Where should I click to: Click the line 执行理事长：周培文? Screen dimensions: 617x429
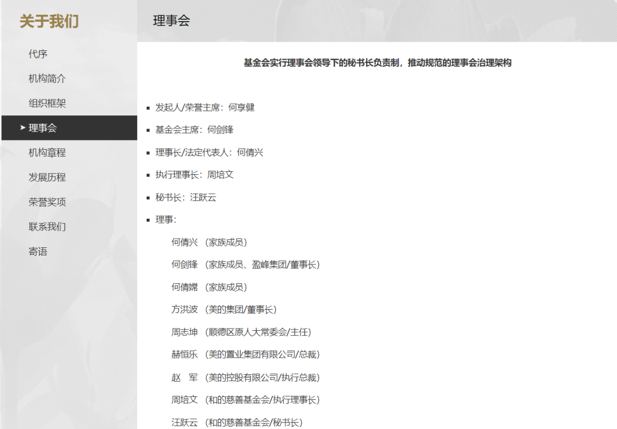pos(194,175)
